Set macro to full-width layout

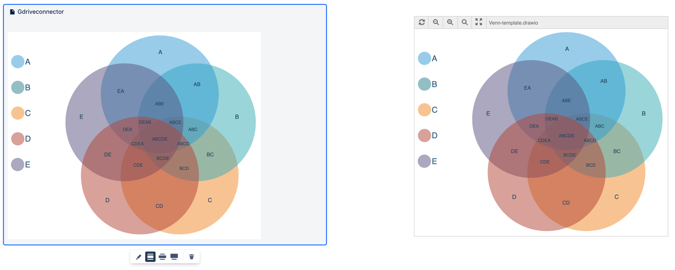174,257
